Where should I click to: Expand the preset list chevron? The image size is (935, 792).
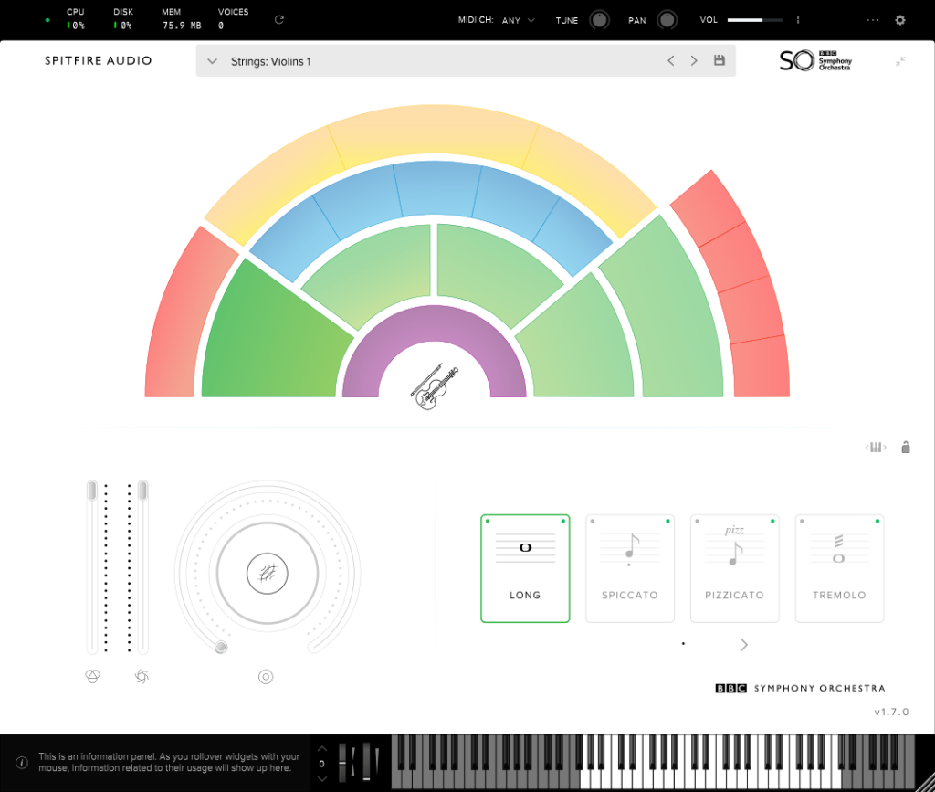click(212, 61)
